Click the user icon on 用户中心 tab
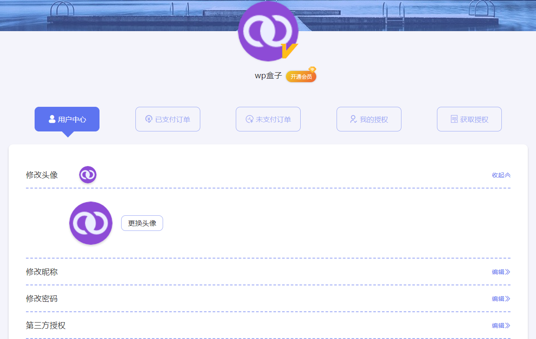The image size is (536, 339). click(51, 119)
